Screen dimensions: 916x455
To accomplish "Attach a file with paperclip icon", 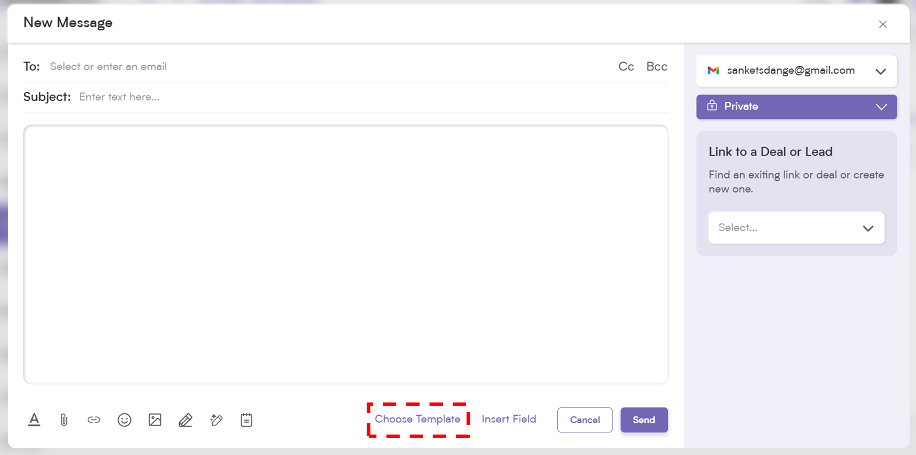I will [64, 420].
